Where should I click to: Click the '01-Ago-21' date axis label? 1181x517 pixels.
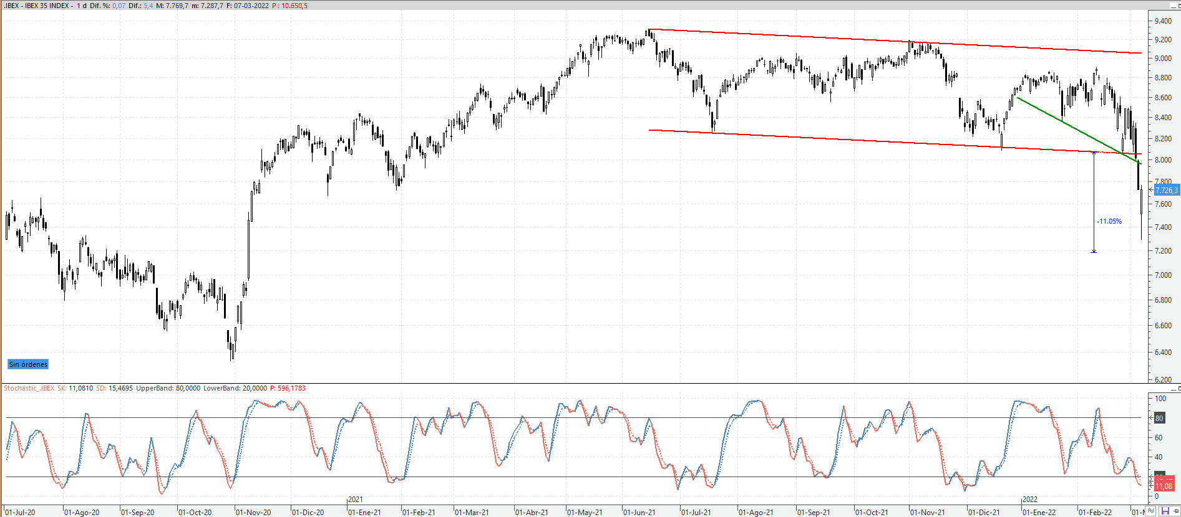(756, 512)
